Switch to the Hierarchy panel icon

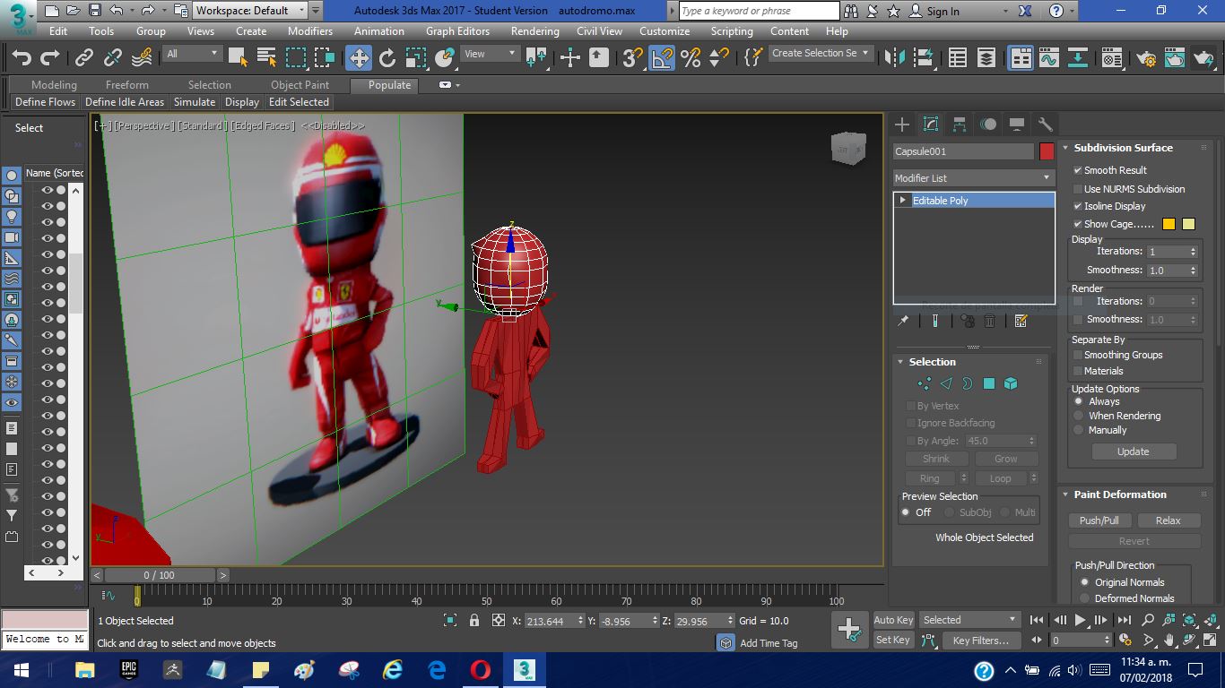coord(960,125)
